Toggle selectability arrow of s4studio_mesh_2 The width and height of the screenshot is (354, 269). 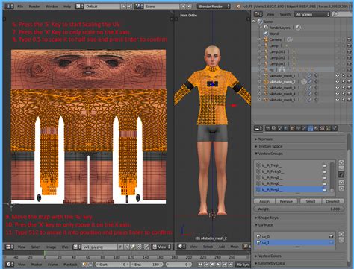(344, 82)
